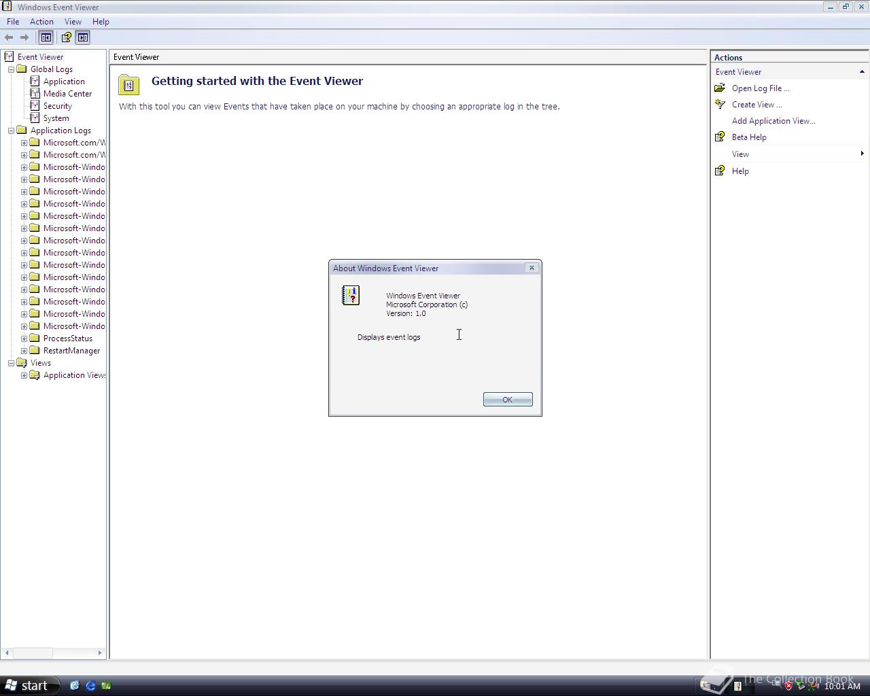The height and width of the screenshot is (696, 870).
Task: Click the tree pane horizontal scrollbar thumb
Action: (33, 653)
